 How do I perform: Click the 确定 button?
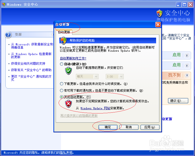(108, 127)
